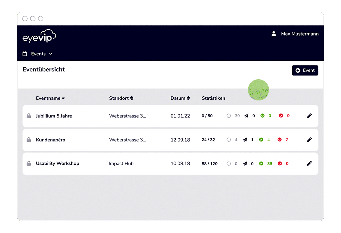Sort events by Datum column
The width and height of the screenshot is (341, 233).
180,98
